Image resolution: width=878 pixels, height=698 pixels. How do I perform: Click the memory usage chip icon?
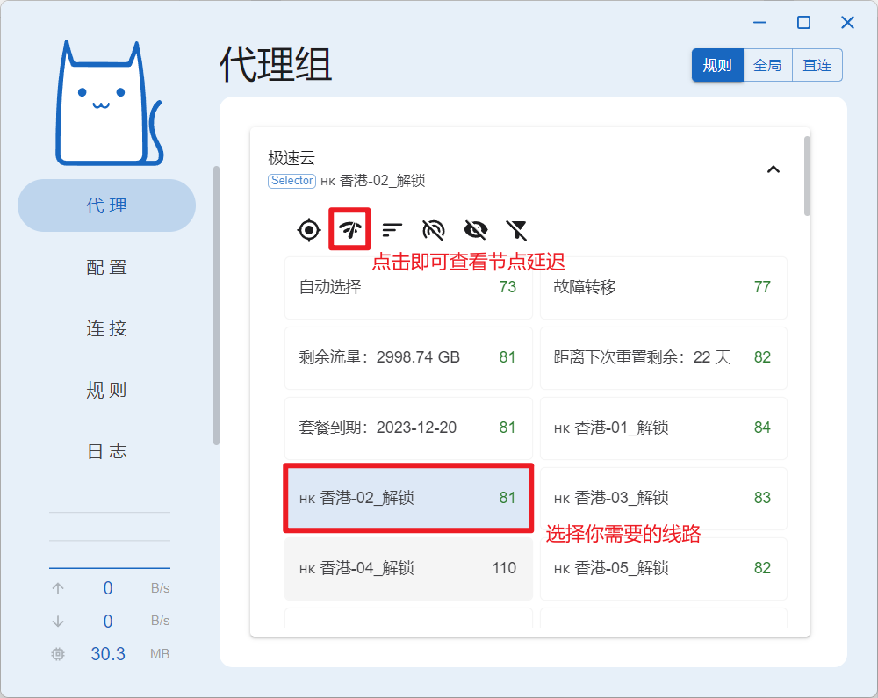[x=58, y=654]
